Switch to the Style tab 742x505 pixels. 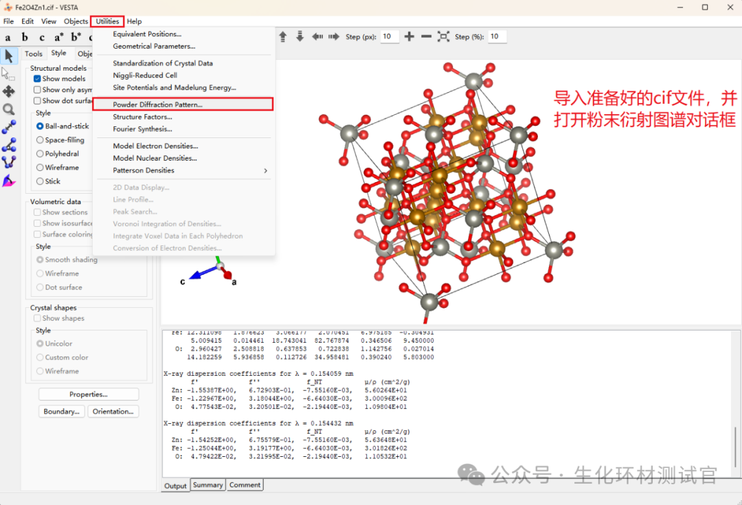click(58, 53)
